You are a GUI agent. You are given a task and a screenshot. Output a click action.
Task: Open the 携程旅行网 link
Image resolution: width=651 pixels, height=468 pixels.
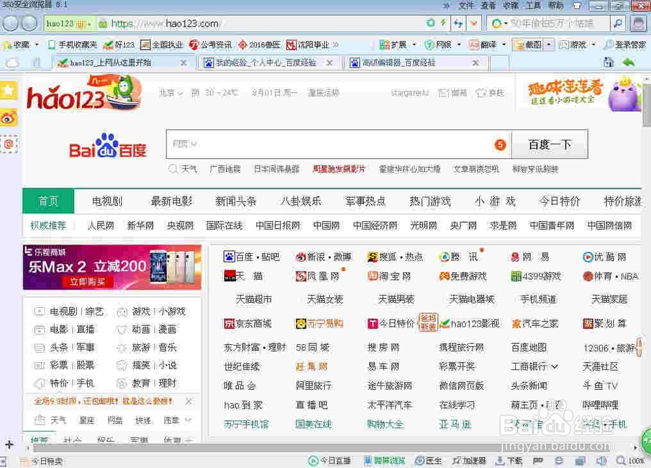click(462, 348)
